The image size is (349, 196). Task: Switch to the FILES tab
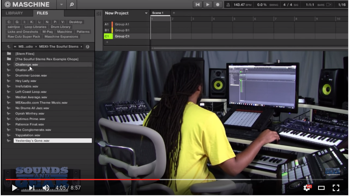click(x=42, y=13)
